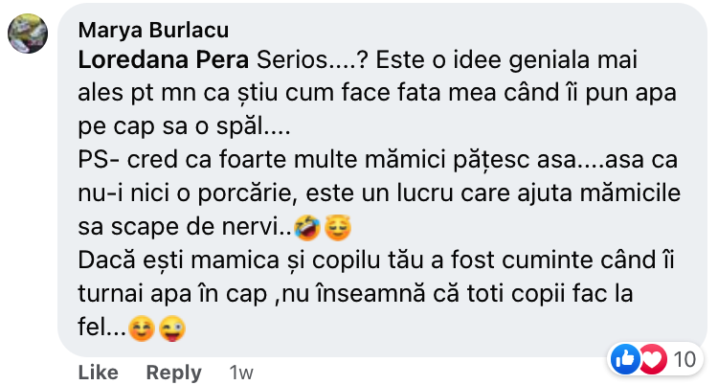Click the blue thumbs-up reaction icon
Screen dimensions: 718x385
click(x=626, y=360)
